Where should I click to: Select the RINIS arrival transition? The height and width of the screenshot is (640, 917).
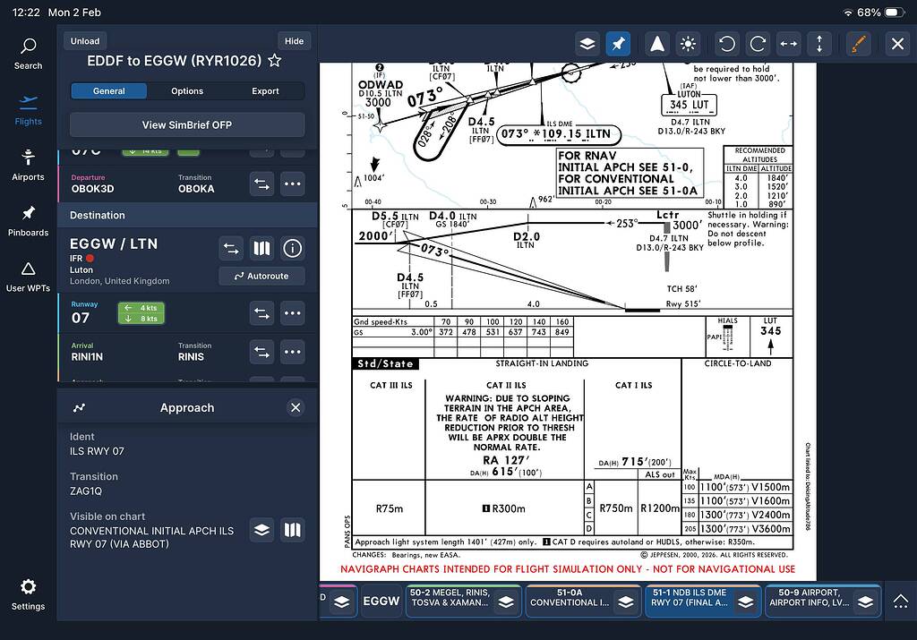click(192, 357)
